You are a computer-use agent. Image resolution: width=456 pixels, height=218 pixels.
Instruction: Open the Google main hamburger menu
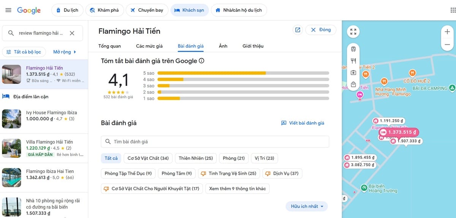(x=8, y=10)
